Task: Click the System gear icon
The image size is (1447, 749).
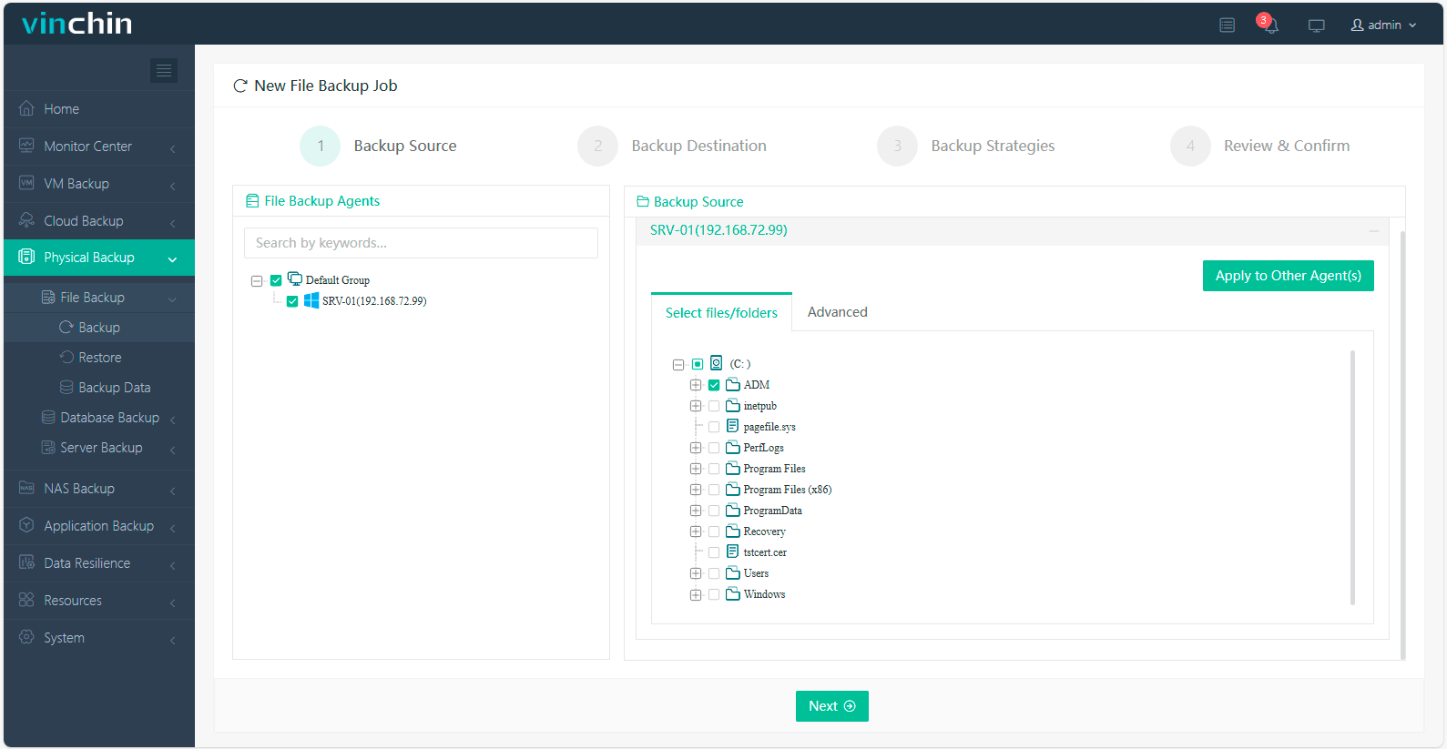Action: pos(26,637)
